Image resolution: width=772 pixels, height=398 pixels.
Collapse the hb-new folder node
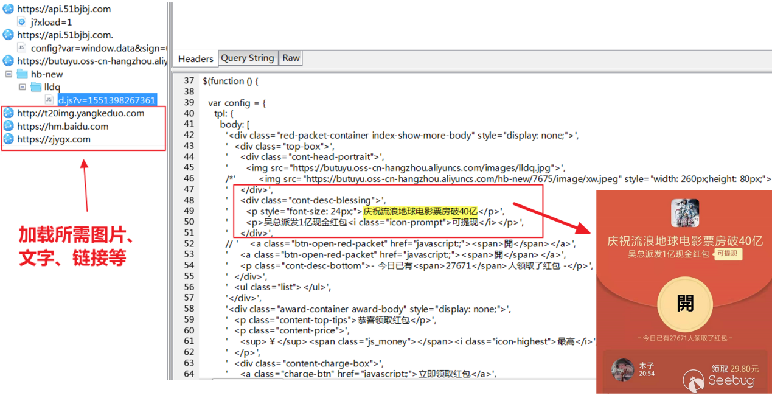9,74
